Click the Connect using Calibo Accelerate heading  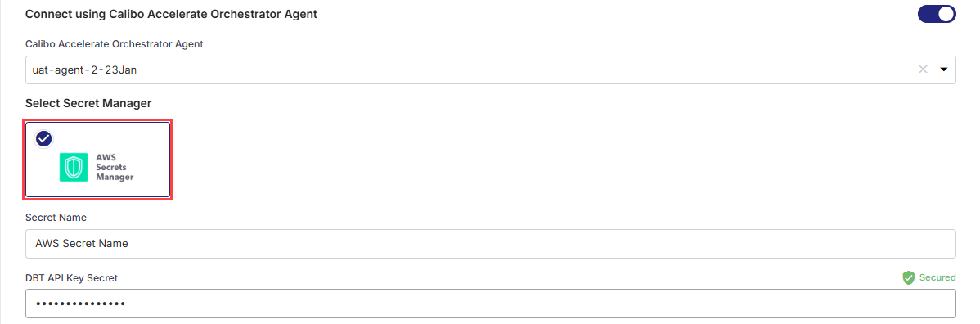[171, 15]
